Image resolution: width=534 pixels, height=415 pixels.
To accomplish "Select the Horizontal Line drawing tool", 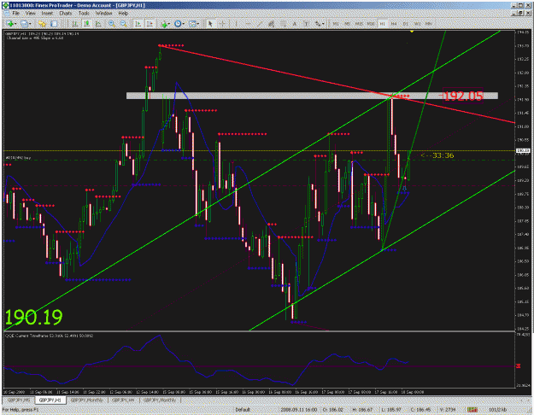I will click(x=248, y=24).
